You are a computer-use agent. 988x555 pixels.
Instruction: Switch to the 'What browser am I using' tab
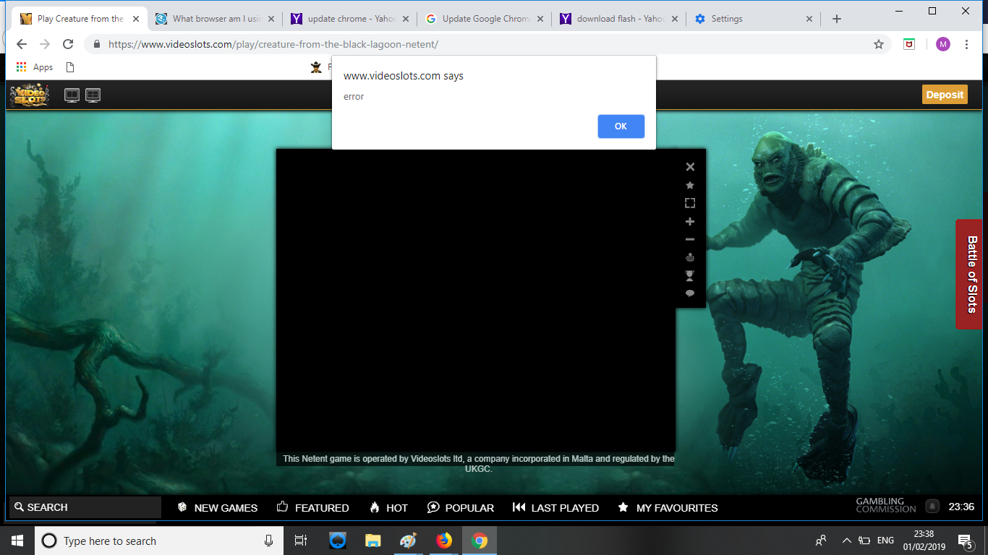coord(214,19)
